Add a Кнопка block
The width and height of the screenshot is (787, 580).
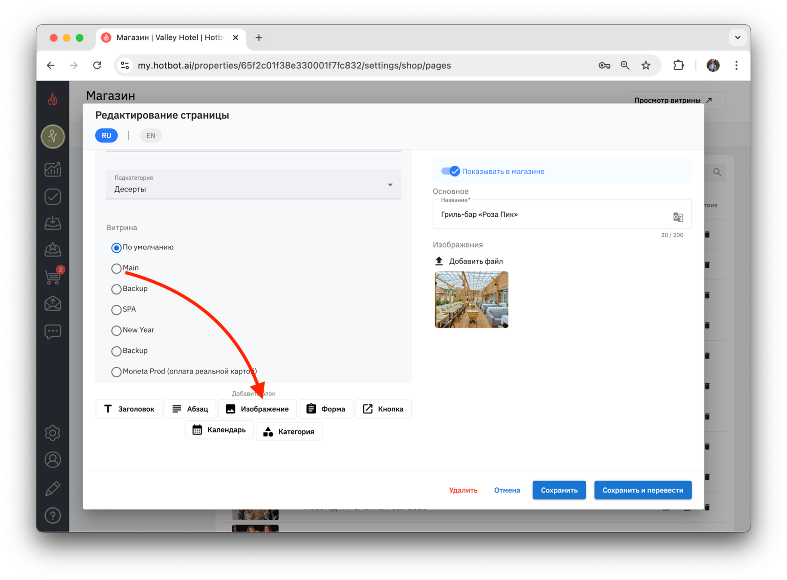(x=383, y=409)
